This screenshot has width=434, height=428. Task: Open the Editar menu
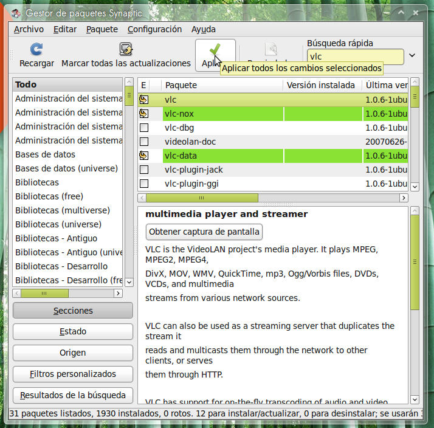point(65,29)
